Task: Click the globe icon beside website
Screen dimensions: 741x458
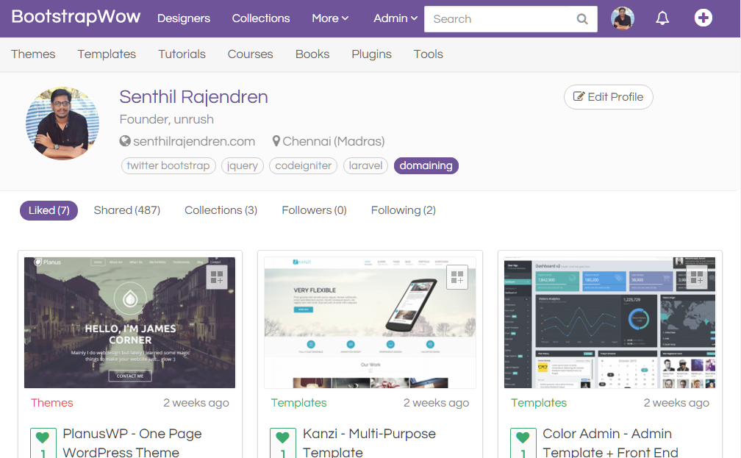Action: click(125, 141)
